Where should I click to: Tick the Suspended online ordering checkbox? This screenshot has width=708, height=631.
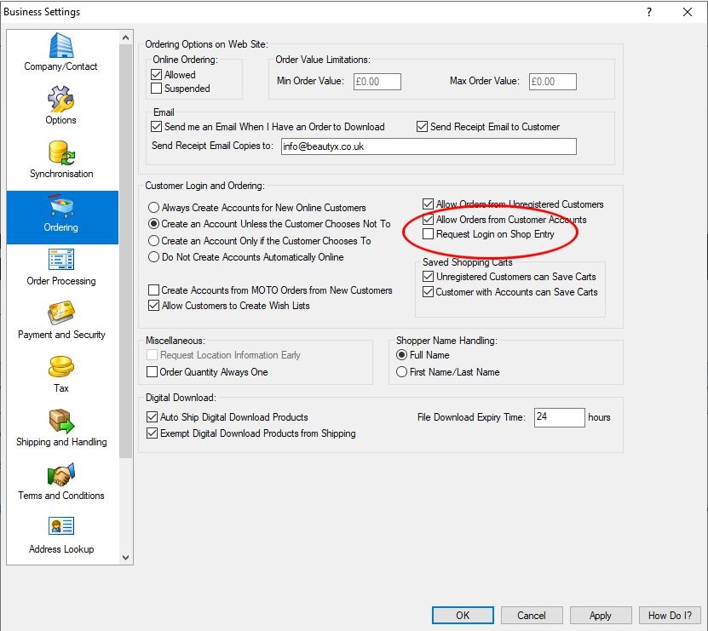pyautogui.click(x=156, y=89)
